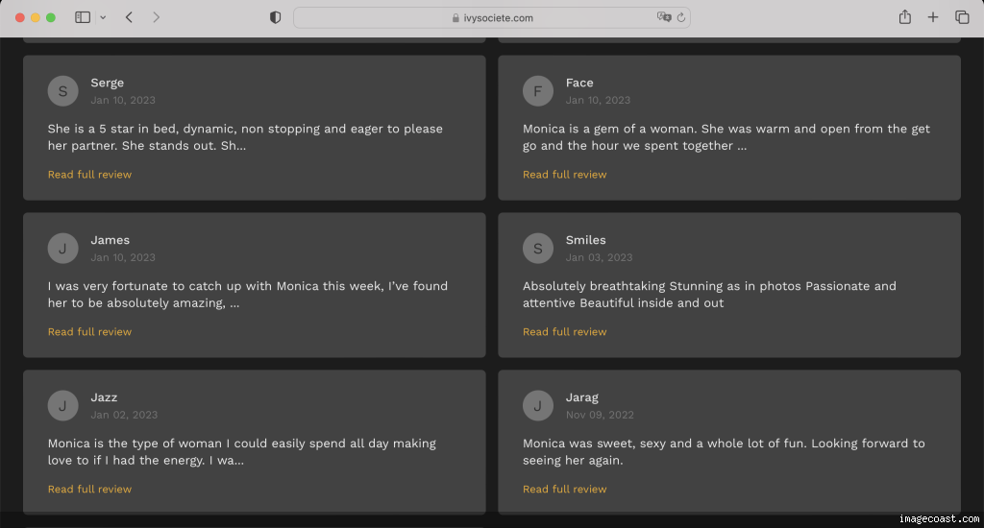Viewport: 984px width, 528px height.
Task: Toggle the Safari sidebar icon
Action: [x=83, y=17]
